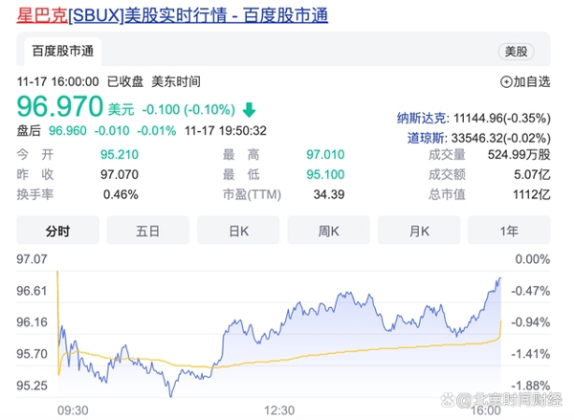The image size is (574, 420).
Task: Click the 95.25 y-axis label
Action: point(32,386)
